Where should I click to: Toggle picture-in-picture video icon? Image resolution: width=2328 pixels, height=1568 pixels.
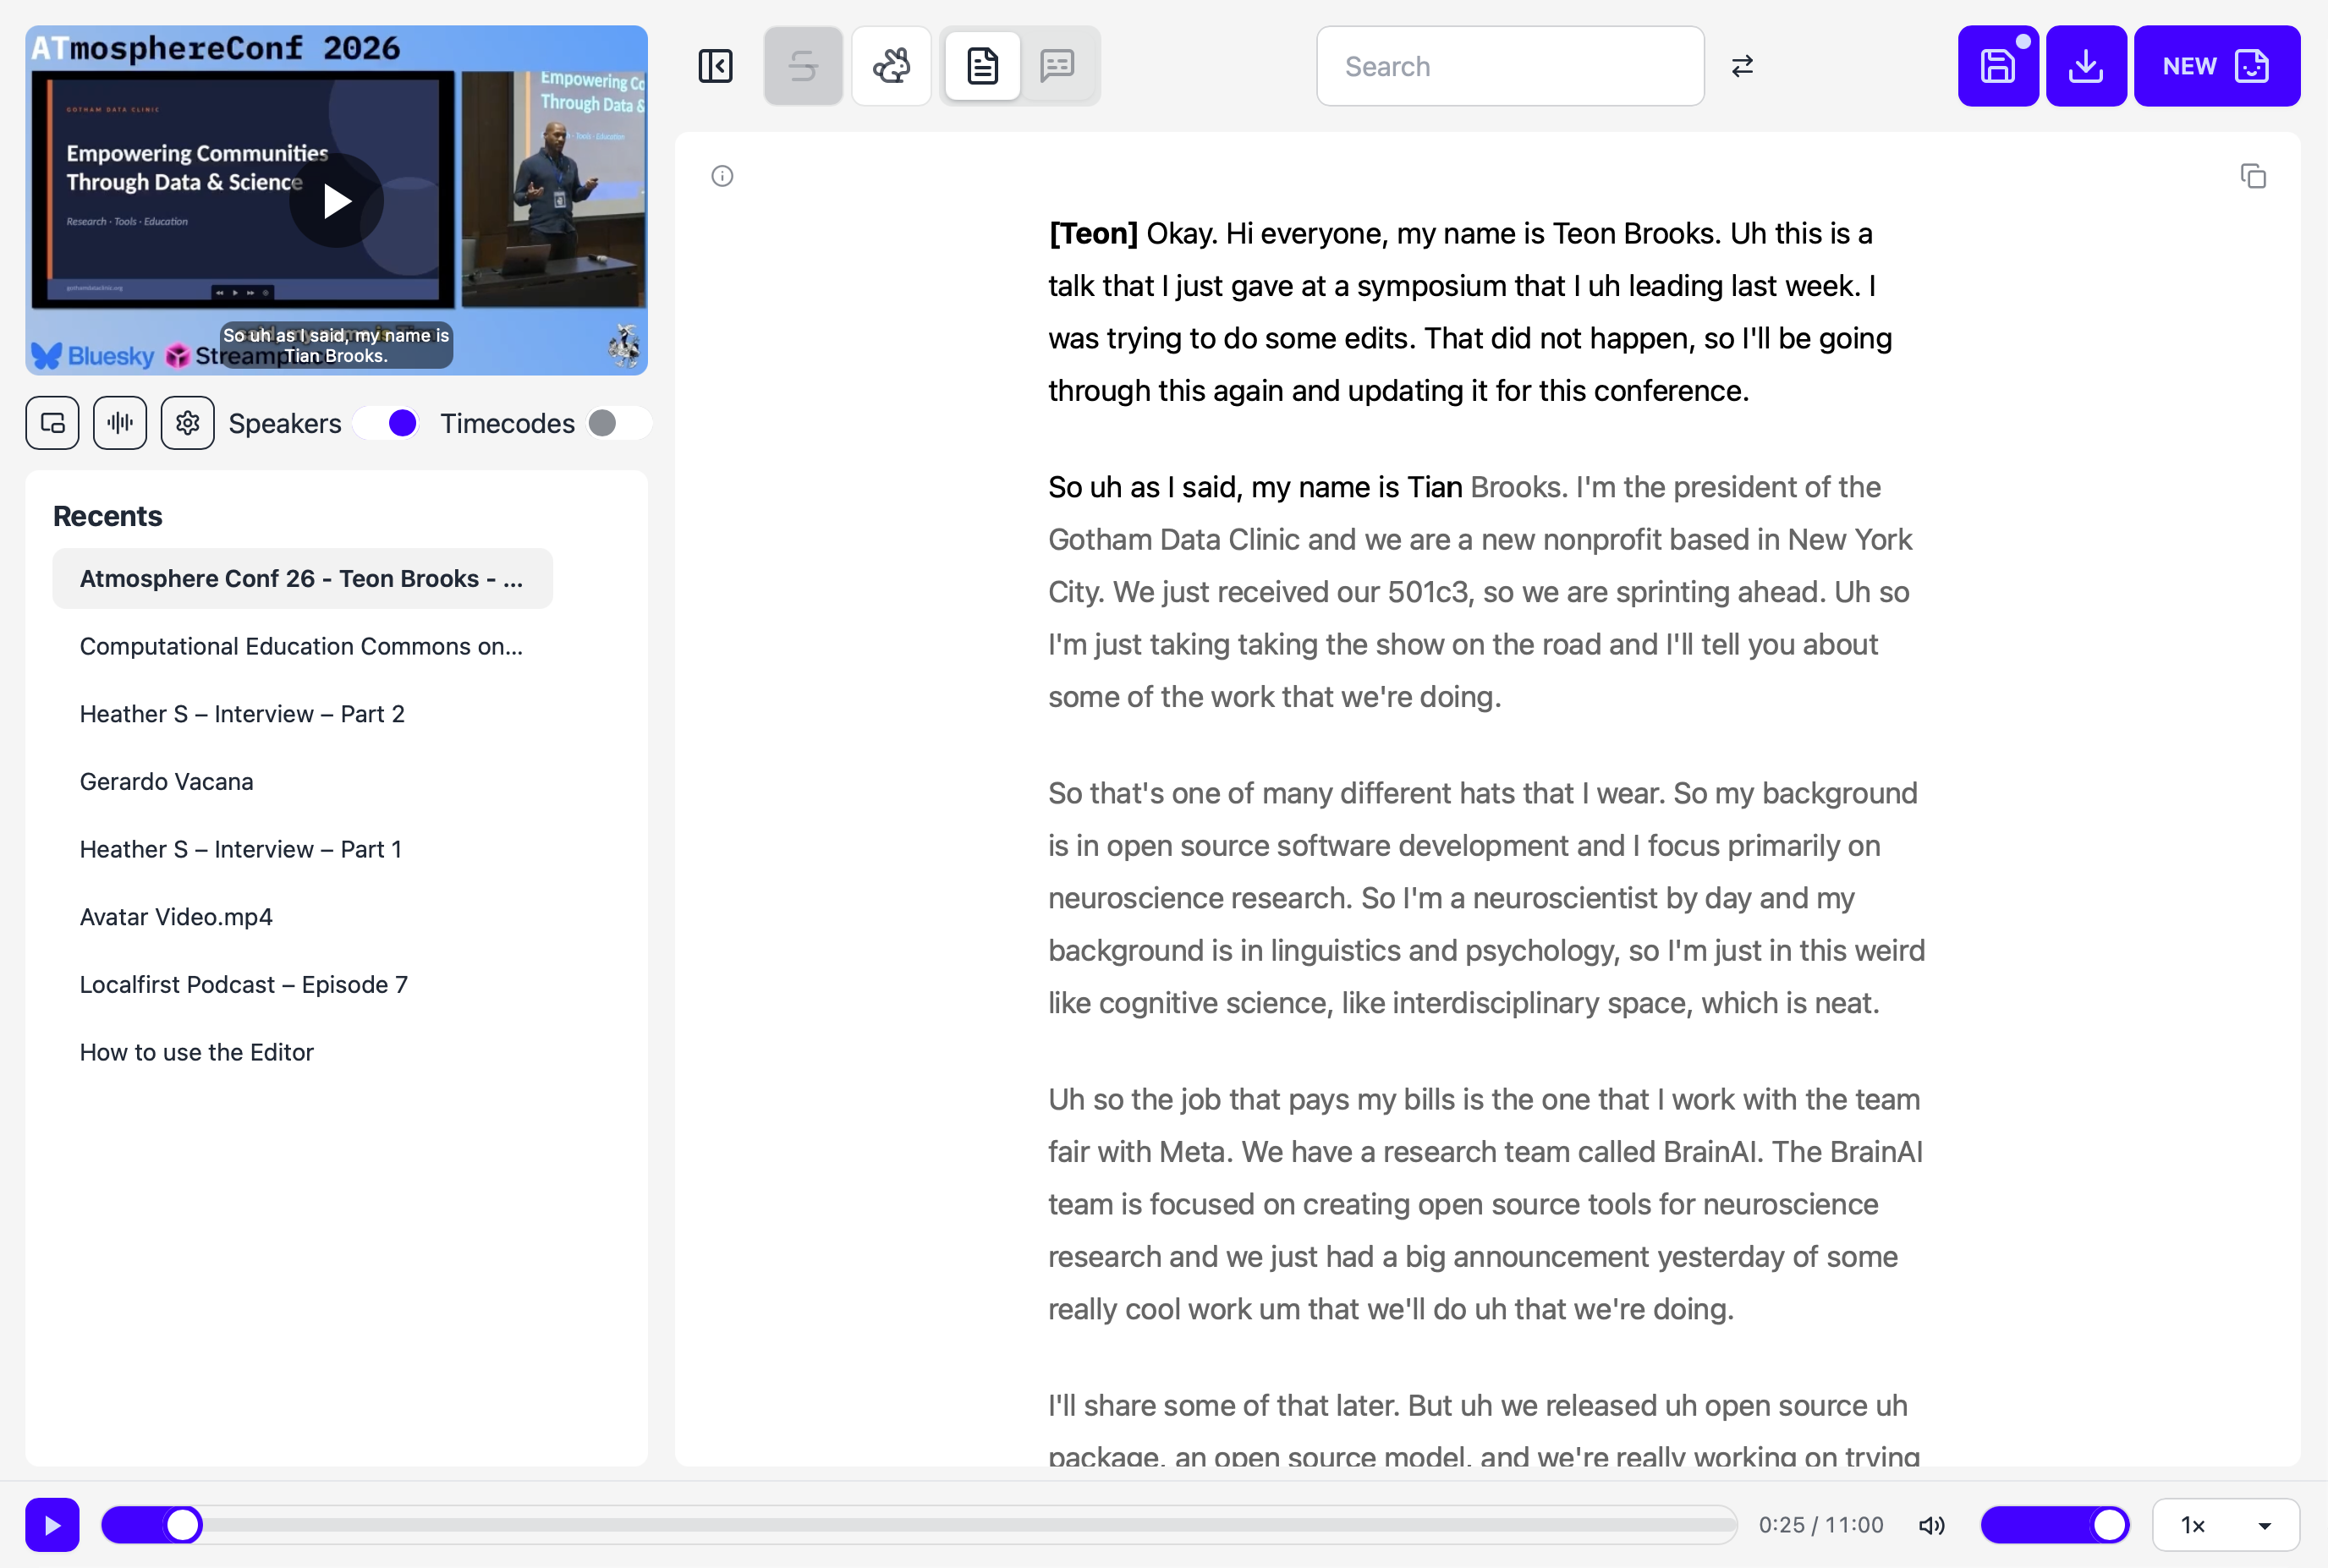[x=52, y=423]
